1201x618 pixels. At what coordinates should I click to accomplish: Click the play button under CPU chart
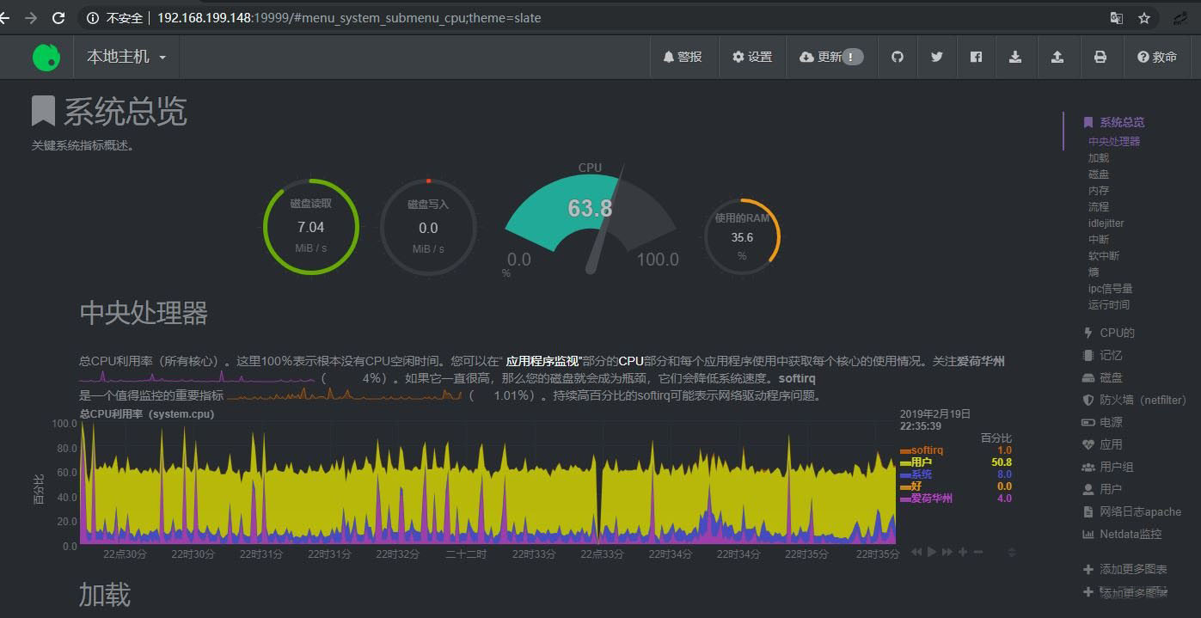[932, 552]
